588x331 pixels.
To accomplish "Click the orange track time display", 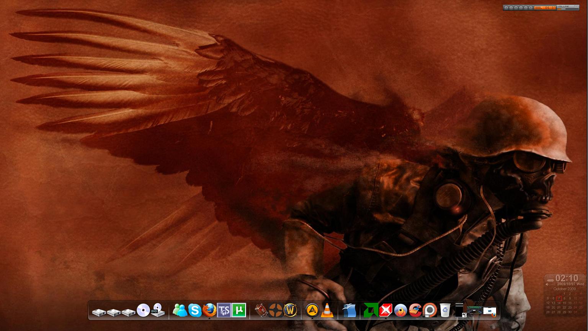I will pos(545,8).
